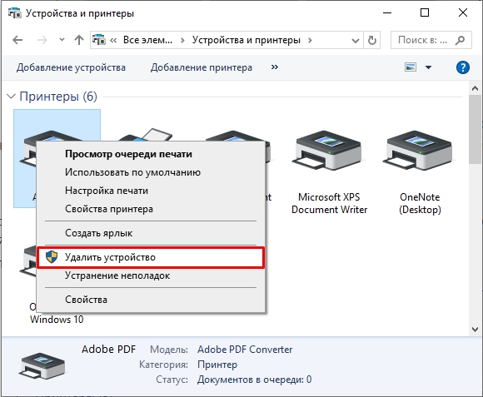Screen dimensions: 483x397
Task: Click the vertical scrollbar thumb
Action: 475,129
